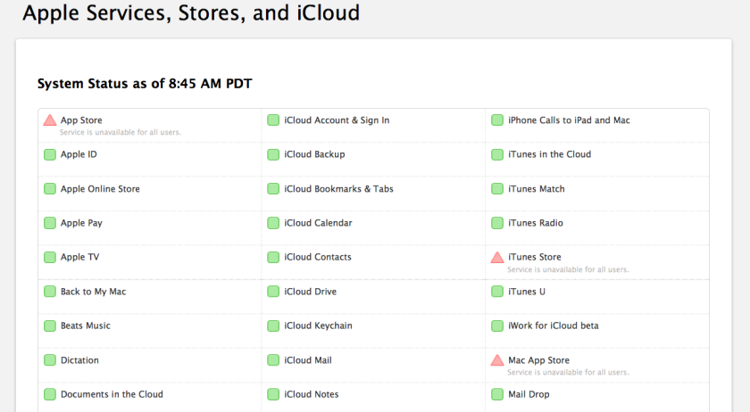Click the green status icon for iTunes U

click(497, 292)
